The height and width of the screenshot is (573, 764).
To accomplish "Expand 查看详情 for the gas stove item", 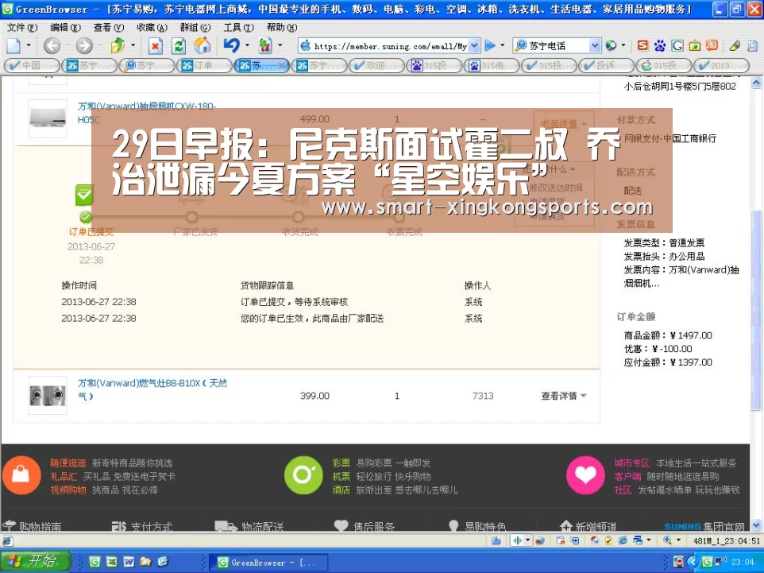I will 563,396.
